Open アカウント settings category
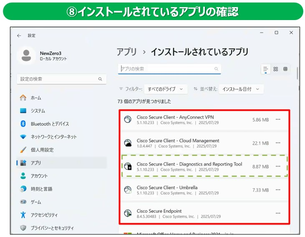Viewport: 305px width, 237px height. (x=62, y=176)
